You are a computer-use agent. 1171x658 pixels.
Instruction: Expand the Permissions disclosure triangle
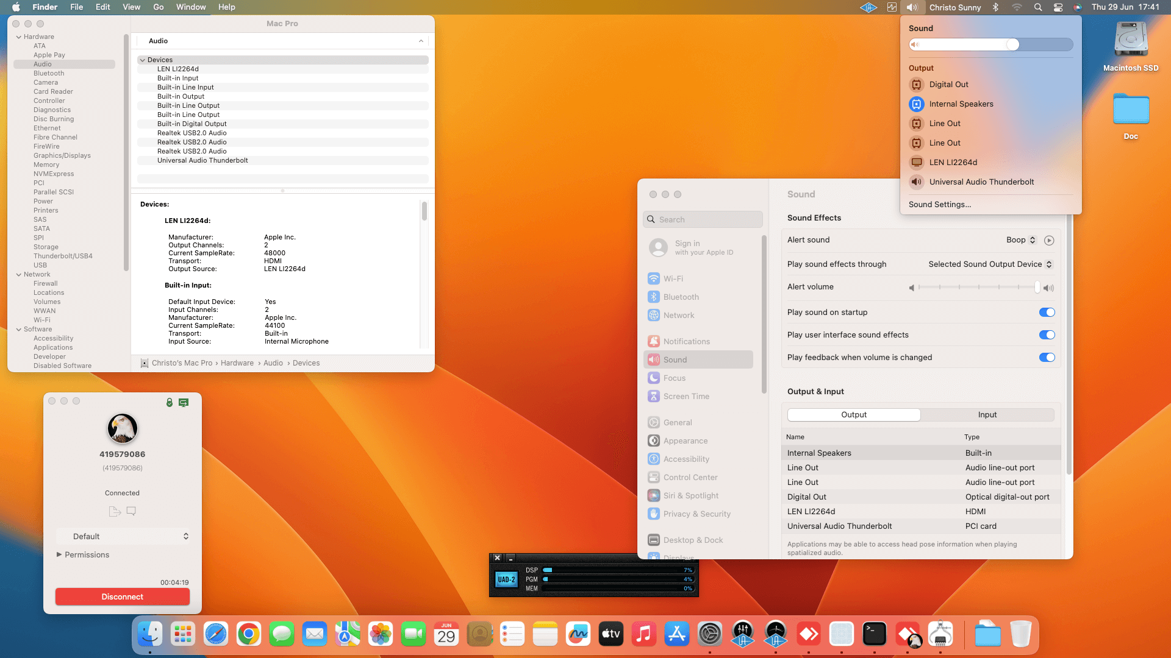59,554
